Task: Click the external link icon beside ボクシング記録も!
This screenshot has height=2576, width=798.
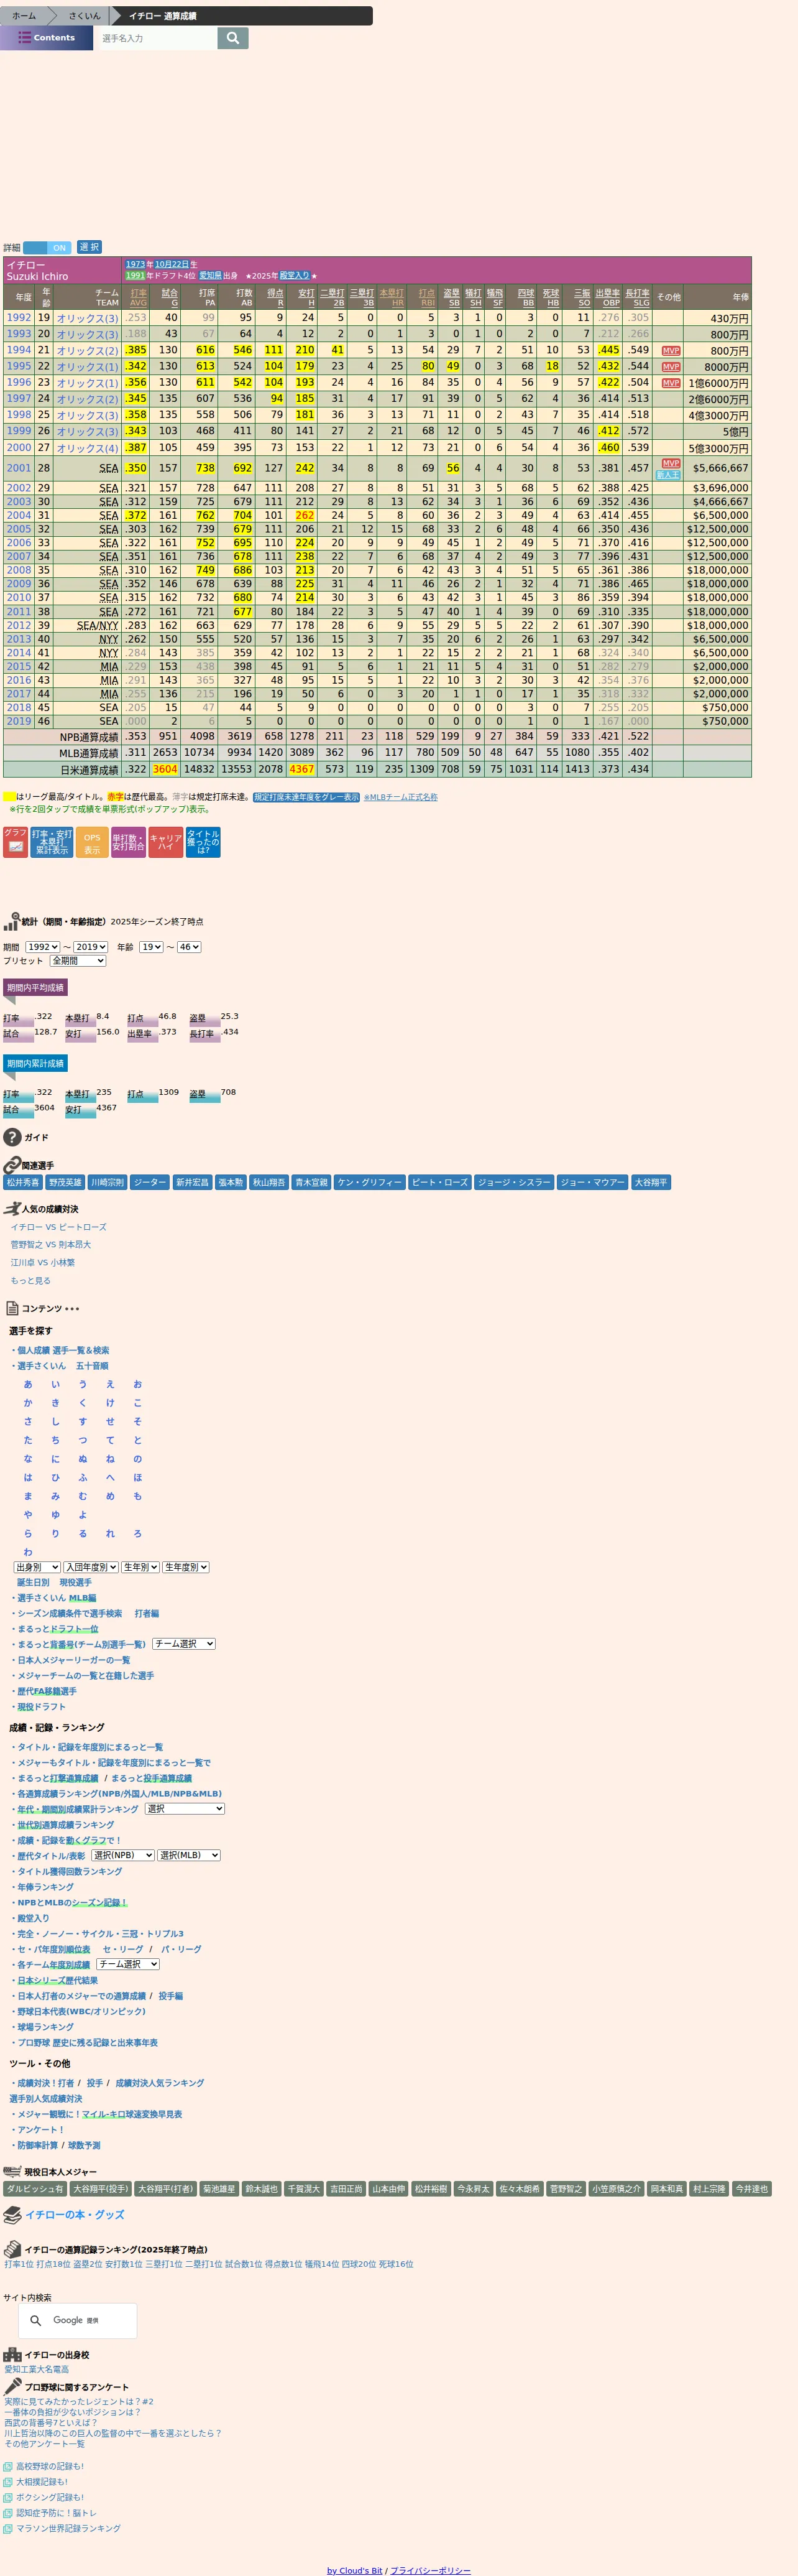Action: pos(8,2498)
